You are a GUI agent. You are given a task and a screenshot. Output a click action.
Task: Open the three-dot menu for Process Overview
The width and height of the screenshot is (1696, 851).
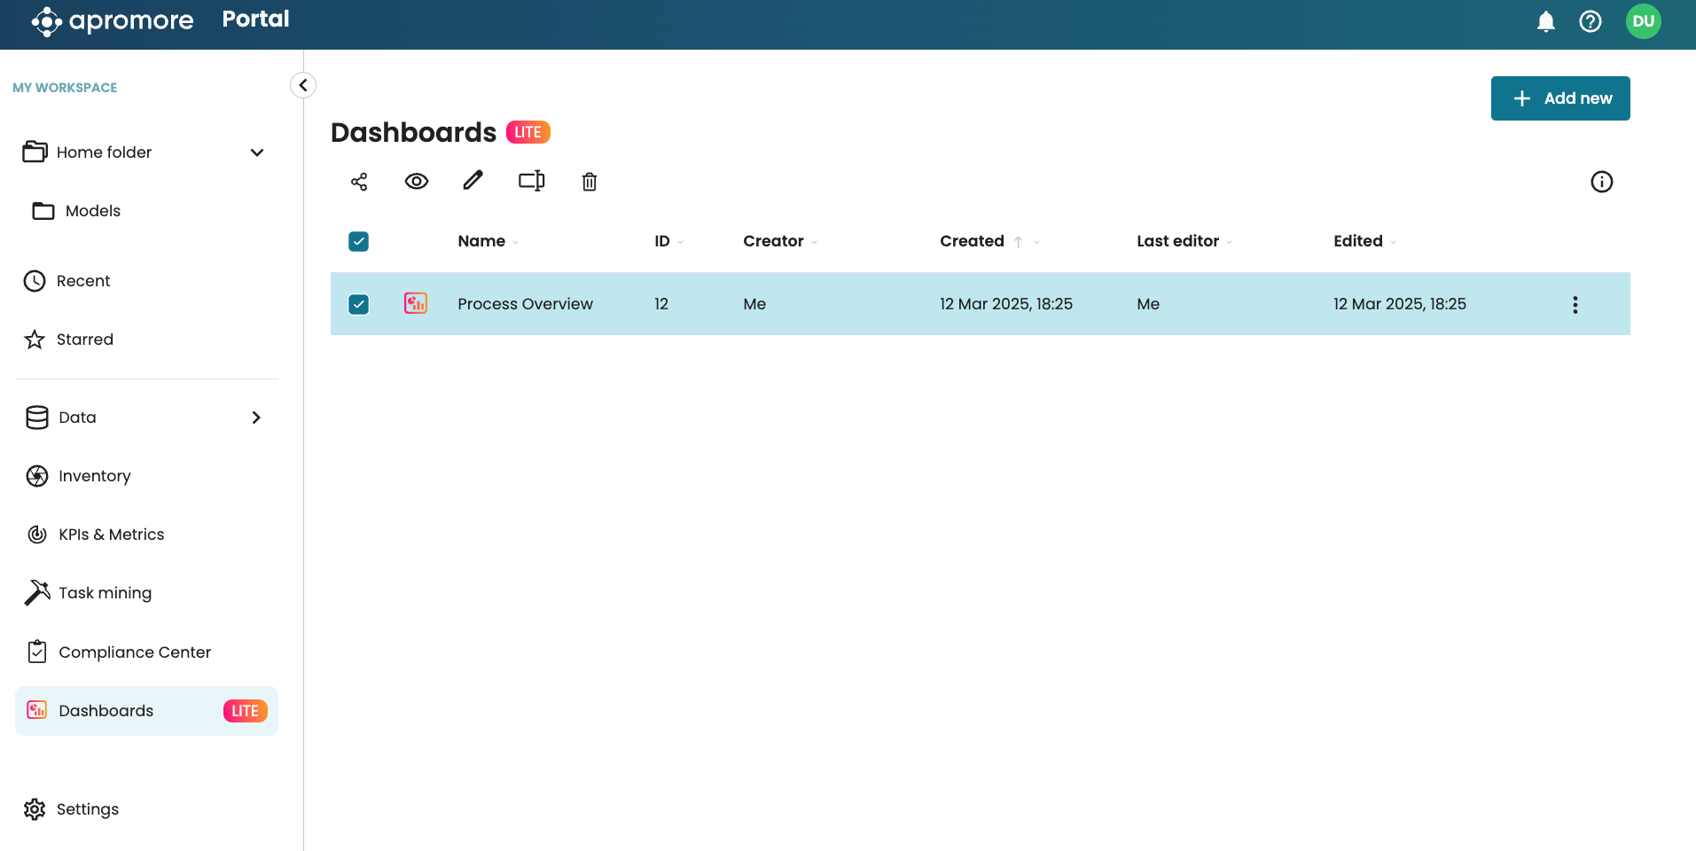coord(1575,305)
